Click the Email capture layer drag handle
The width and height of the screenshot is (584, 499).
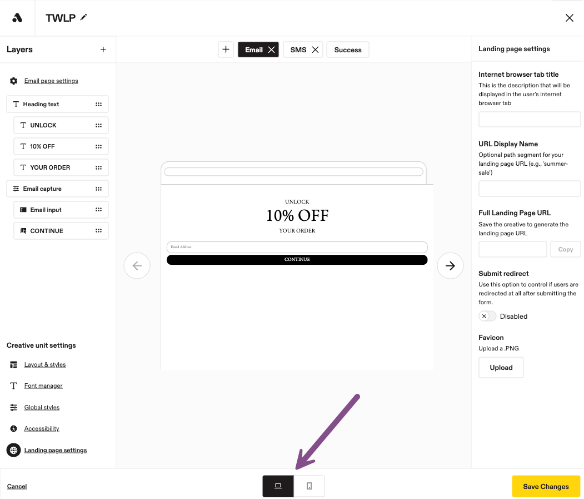click(98, 189)
